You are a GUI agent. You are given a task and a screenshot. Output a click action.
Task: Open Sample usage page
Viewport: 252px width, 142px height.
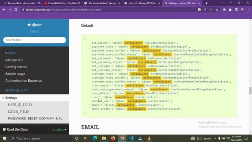coord(15,74)
